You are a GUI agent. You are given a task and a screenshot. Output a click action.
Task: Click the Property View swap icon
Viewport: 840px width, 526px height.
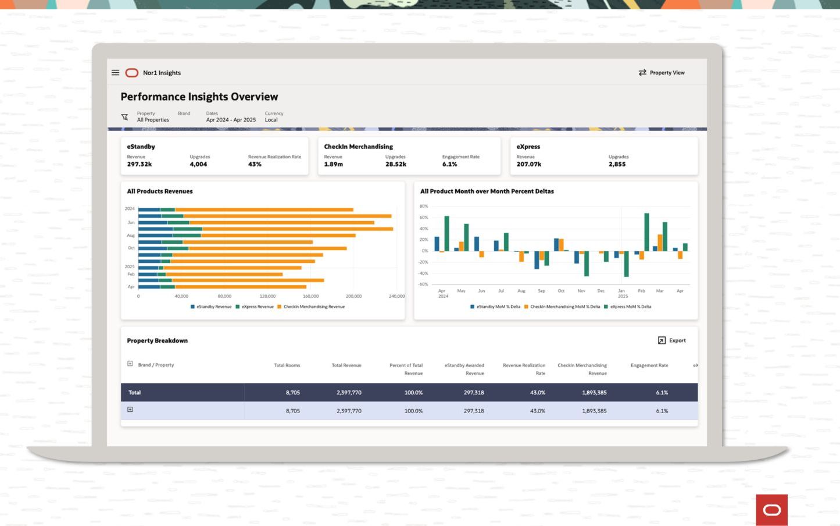click(x=642, y=73)
